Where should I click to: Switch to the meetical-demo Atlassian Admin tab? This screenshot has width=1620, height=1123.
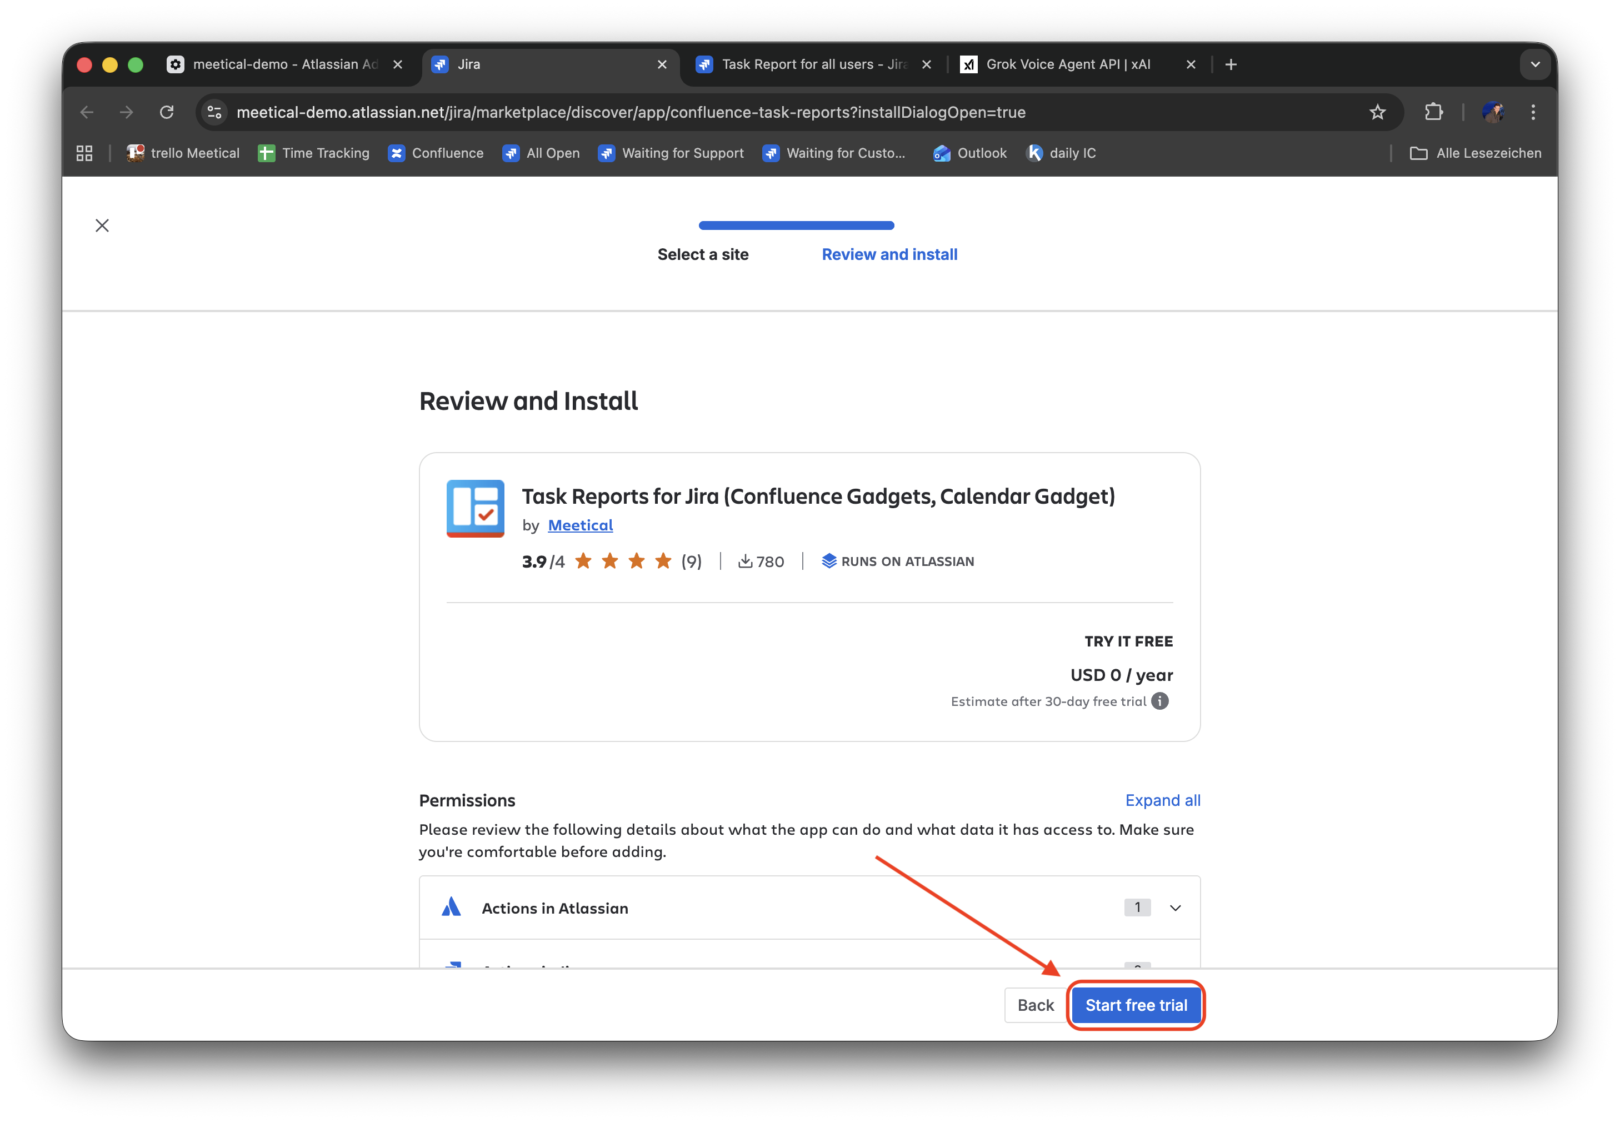click(284, 64)
